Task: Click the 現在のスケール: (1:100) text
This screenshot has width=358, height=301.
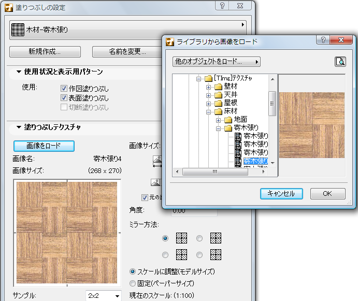Action: [162, 295]
